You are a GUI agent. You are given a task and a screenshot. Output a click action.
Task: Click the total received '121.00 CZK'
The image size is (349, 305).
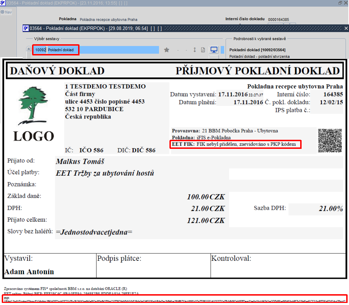tap(206, 220)
